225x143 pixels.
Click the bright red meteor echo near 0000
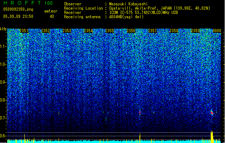pyautogui.click(x=212, y=113)
